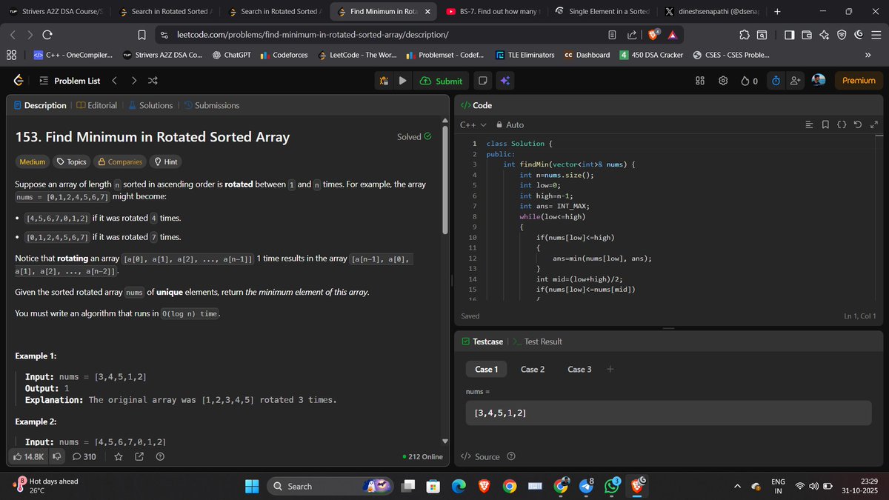889x500 pixels.
Task: Expand code editor to fullscreen
Action: (873, 124)
